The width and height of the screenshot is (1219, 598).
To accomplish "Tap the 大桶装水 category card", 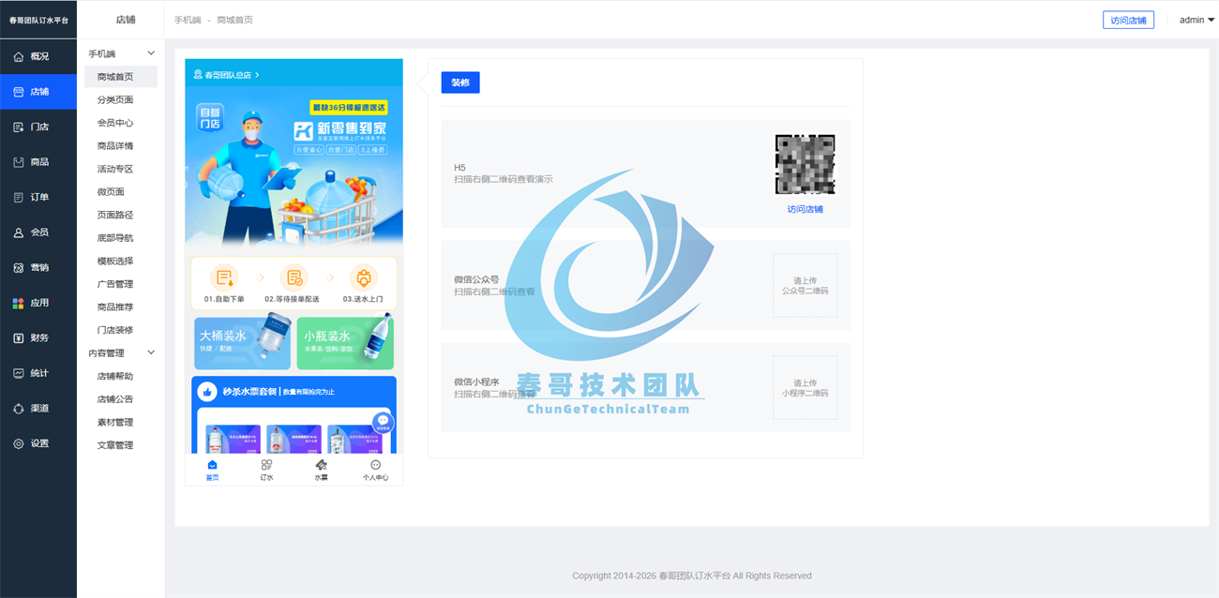I will (x=243, y=342).
